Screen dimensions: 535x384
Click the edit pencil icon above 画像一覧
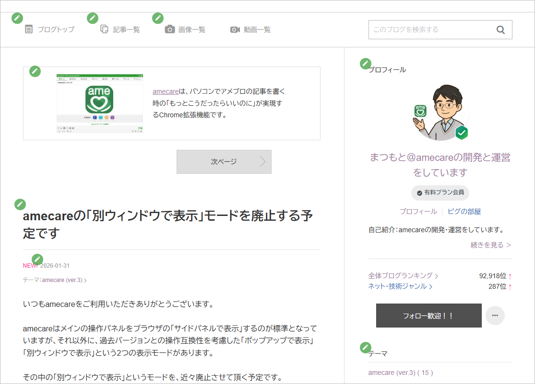pyautogui.click(x=158, y=18)
